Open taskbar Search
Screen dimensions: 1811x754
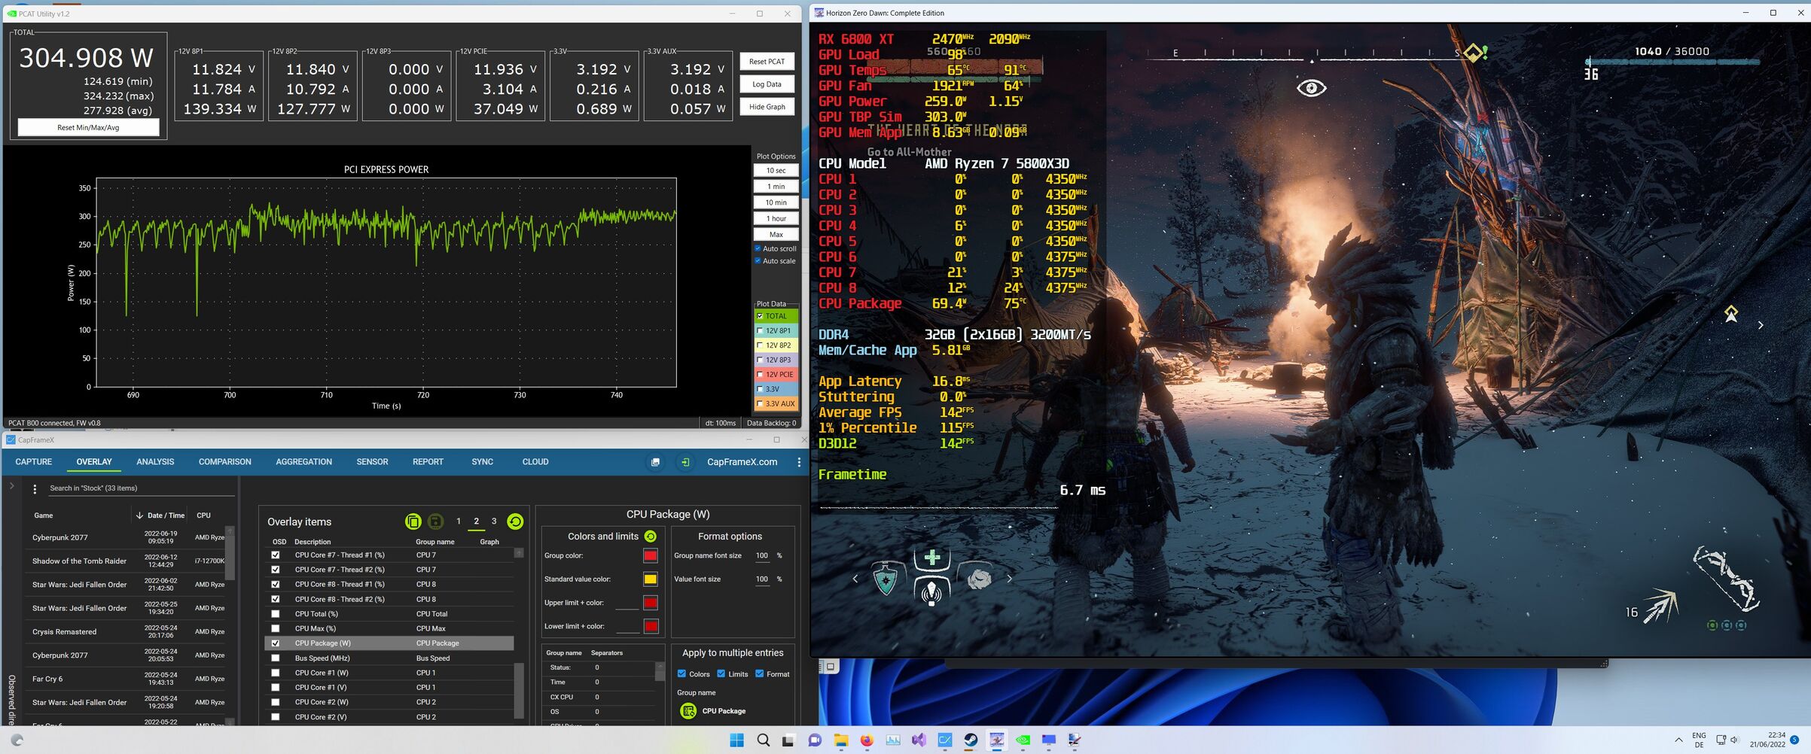[763, 740]
